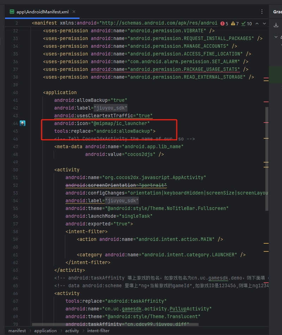Click the red error count indicator
The width and height of the screenshot is (282, 335).
(224, 24)
